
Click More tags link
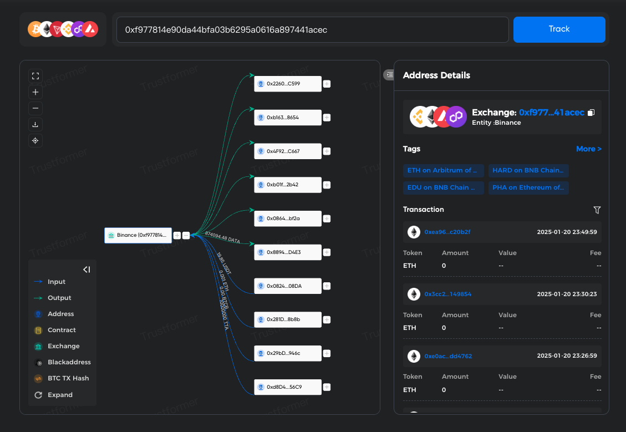[x=588, y=149]
